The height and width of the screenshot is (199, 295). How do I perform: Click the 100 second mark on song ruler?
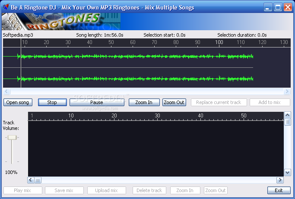pos(219,42)
